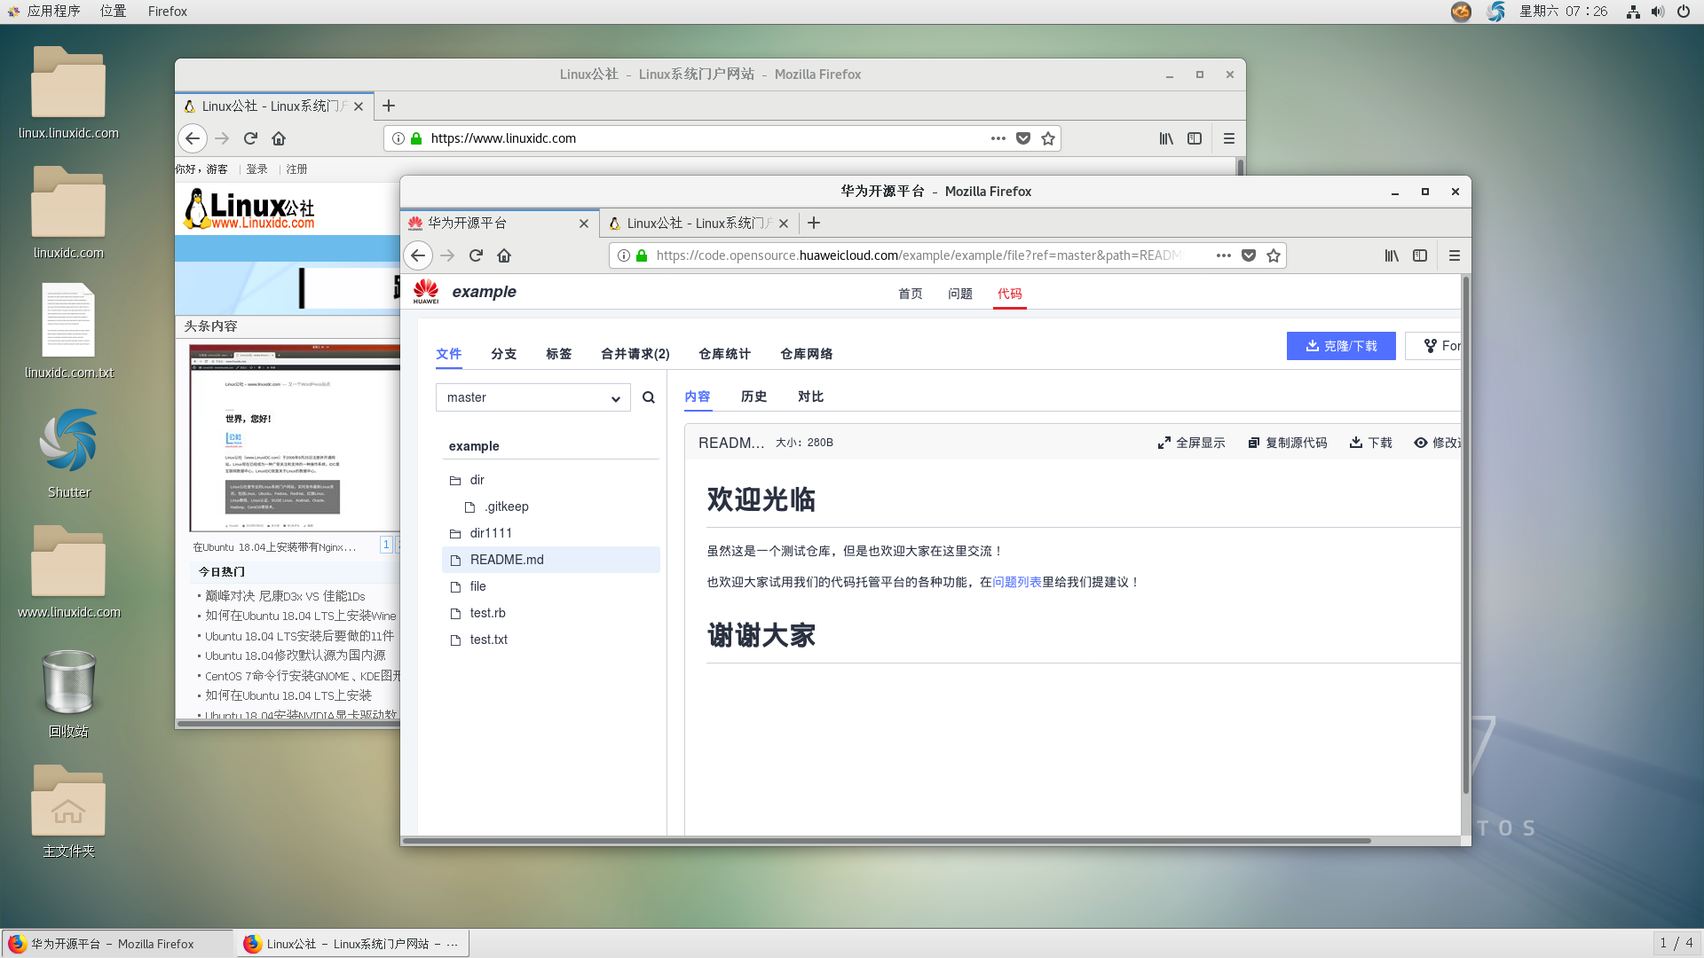Bookmark the Huawei page with star icon

tap(1274, 255)
